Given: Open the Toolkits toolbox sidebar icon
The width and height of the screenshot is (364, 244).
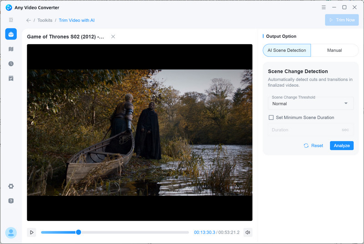Looking at the screenshot, I should pos(11,34).
